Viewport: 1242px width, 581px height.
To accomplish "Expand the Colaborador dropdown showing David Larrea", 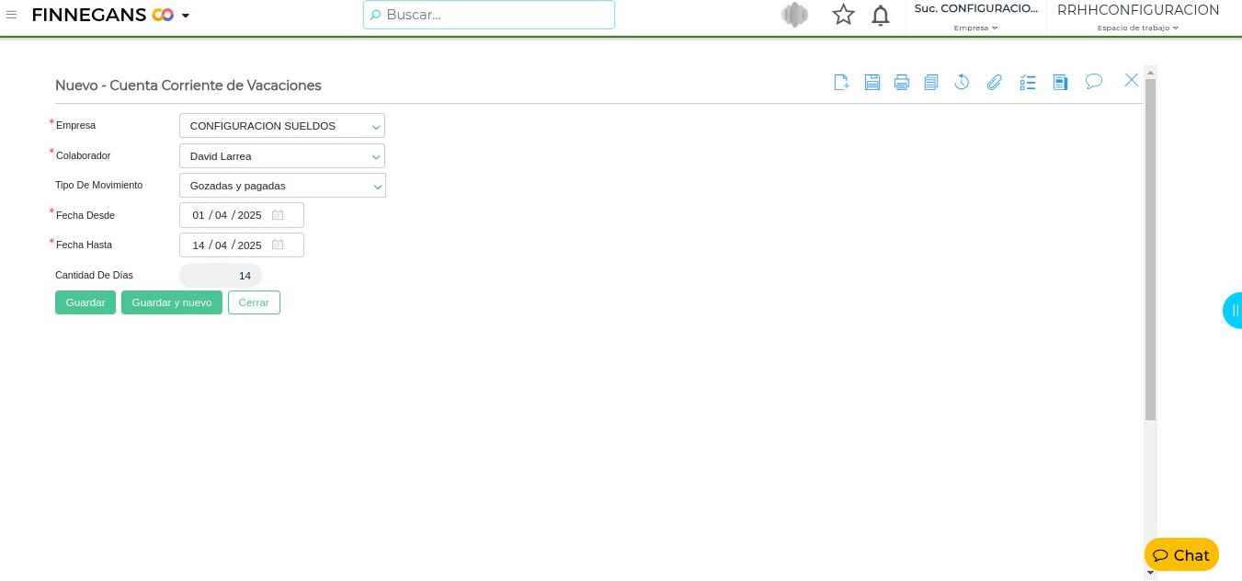I will coord(282,156).
